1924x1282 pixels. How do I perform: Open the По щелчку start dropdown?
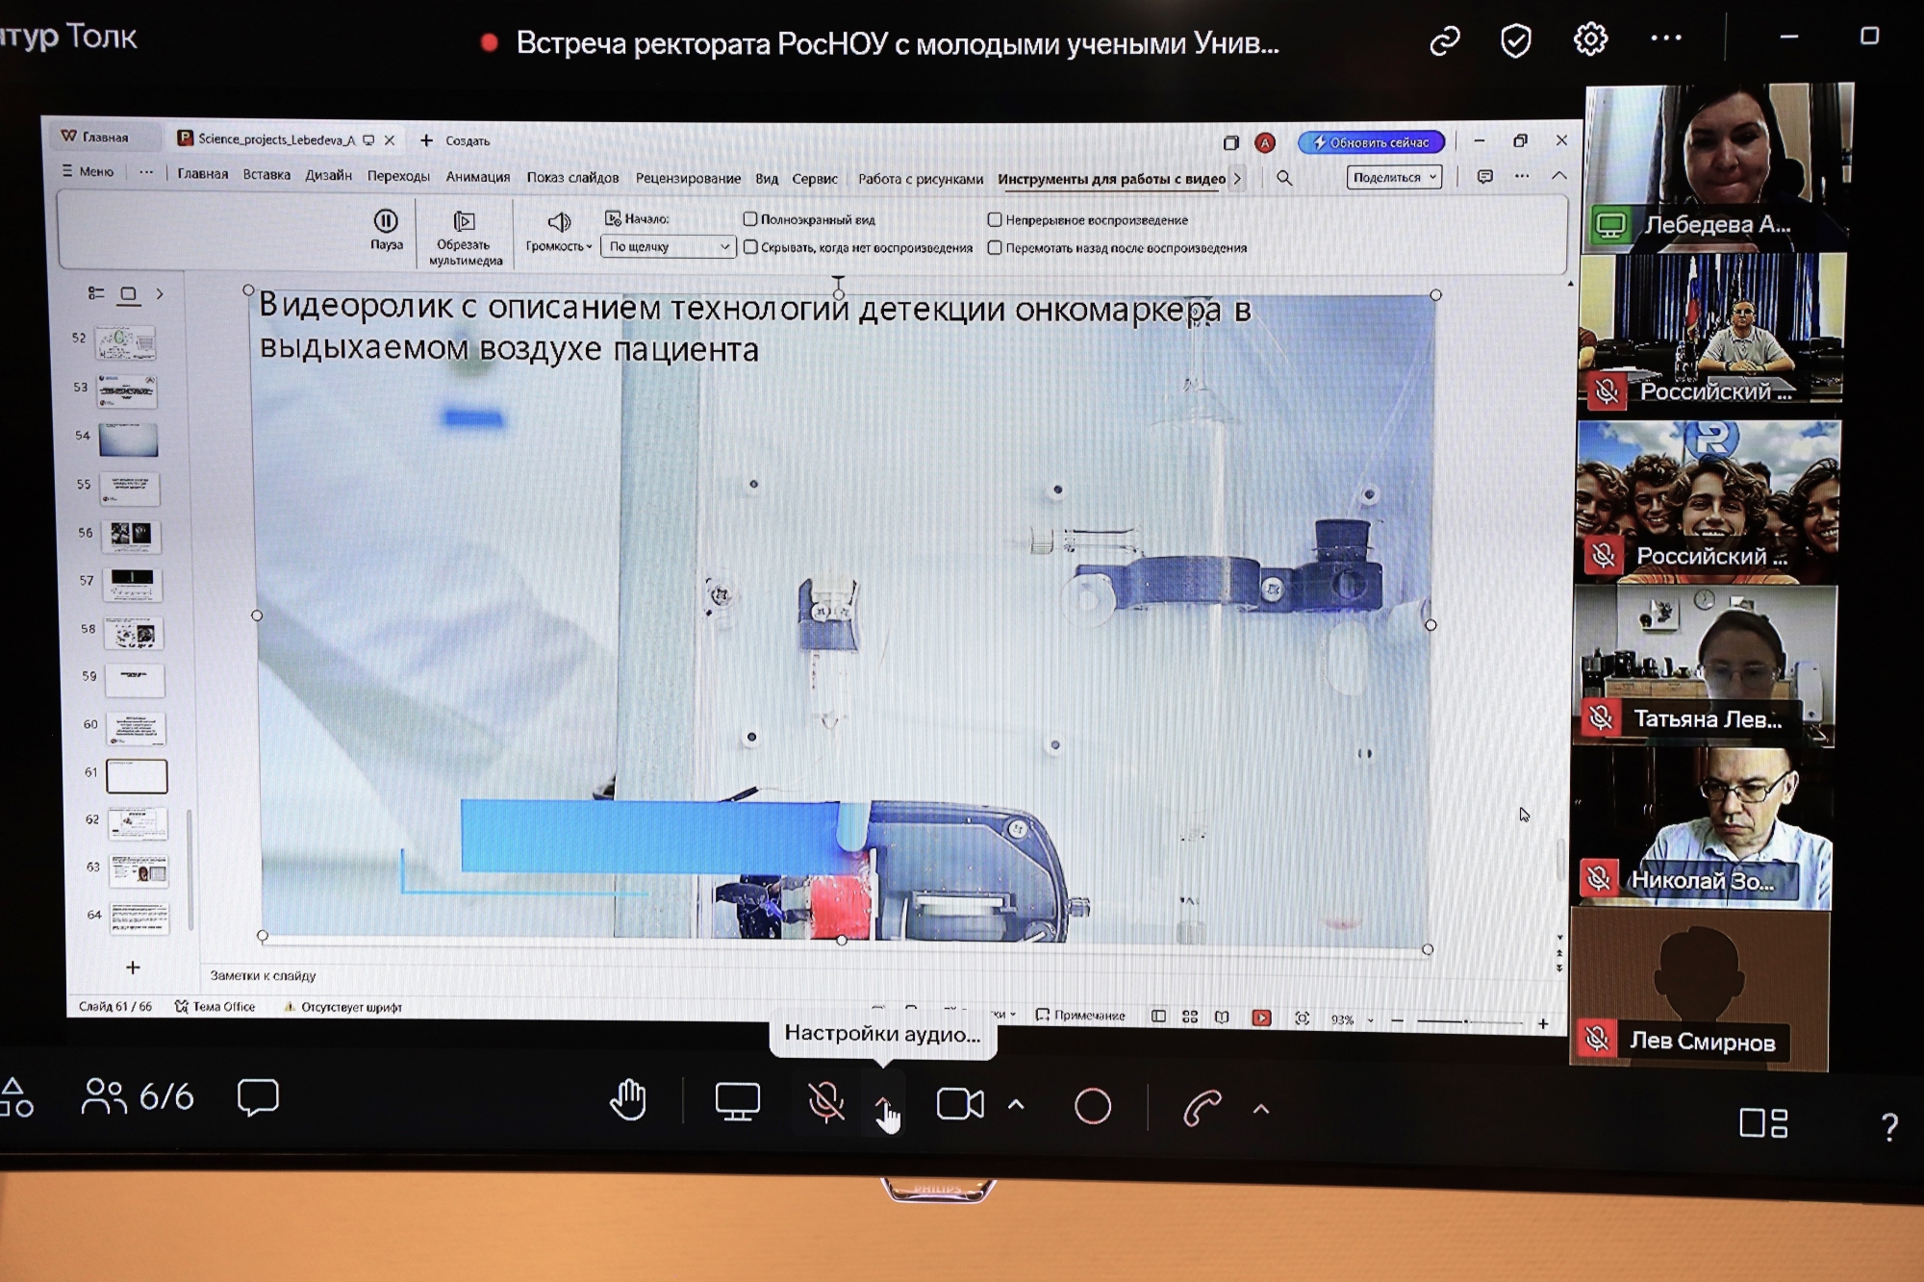668,247
